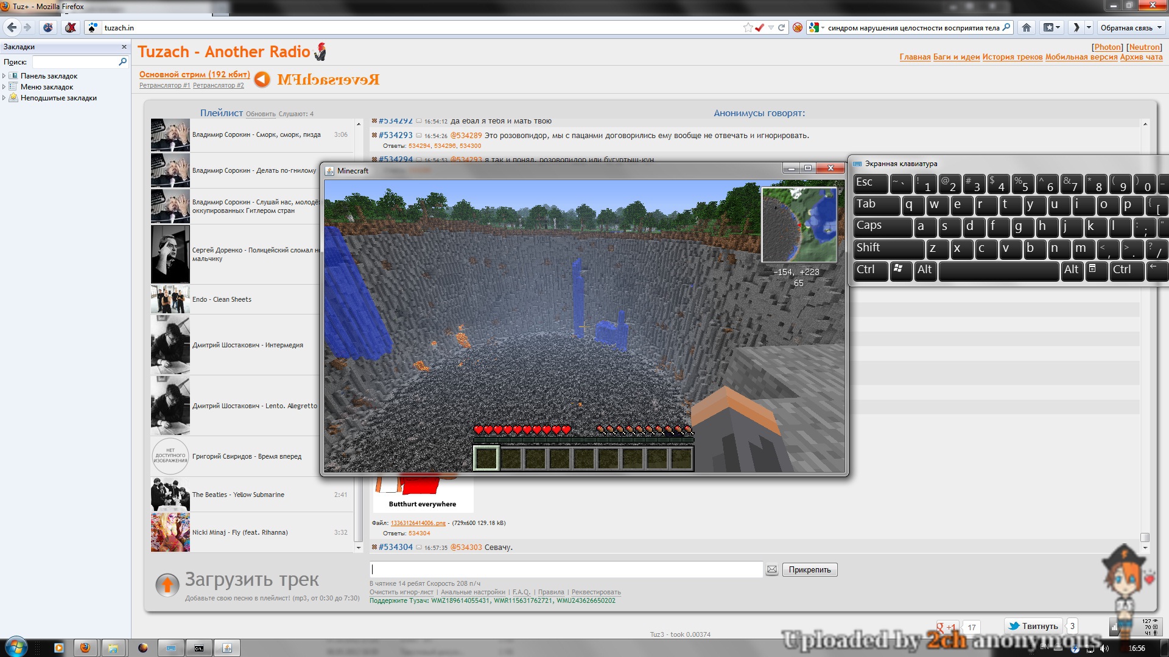Click the search magnifier in Google search box

[1006, 27]
